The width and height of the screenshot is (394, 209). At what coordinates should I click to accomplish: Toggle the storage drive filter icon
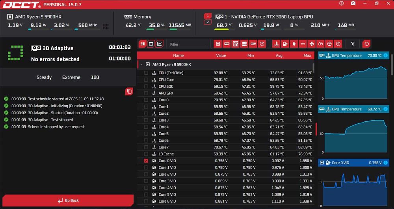(244, 44)
